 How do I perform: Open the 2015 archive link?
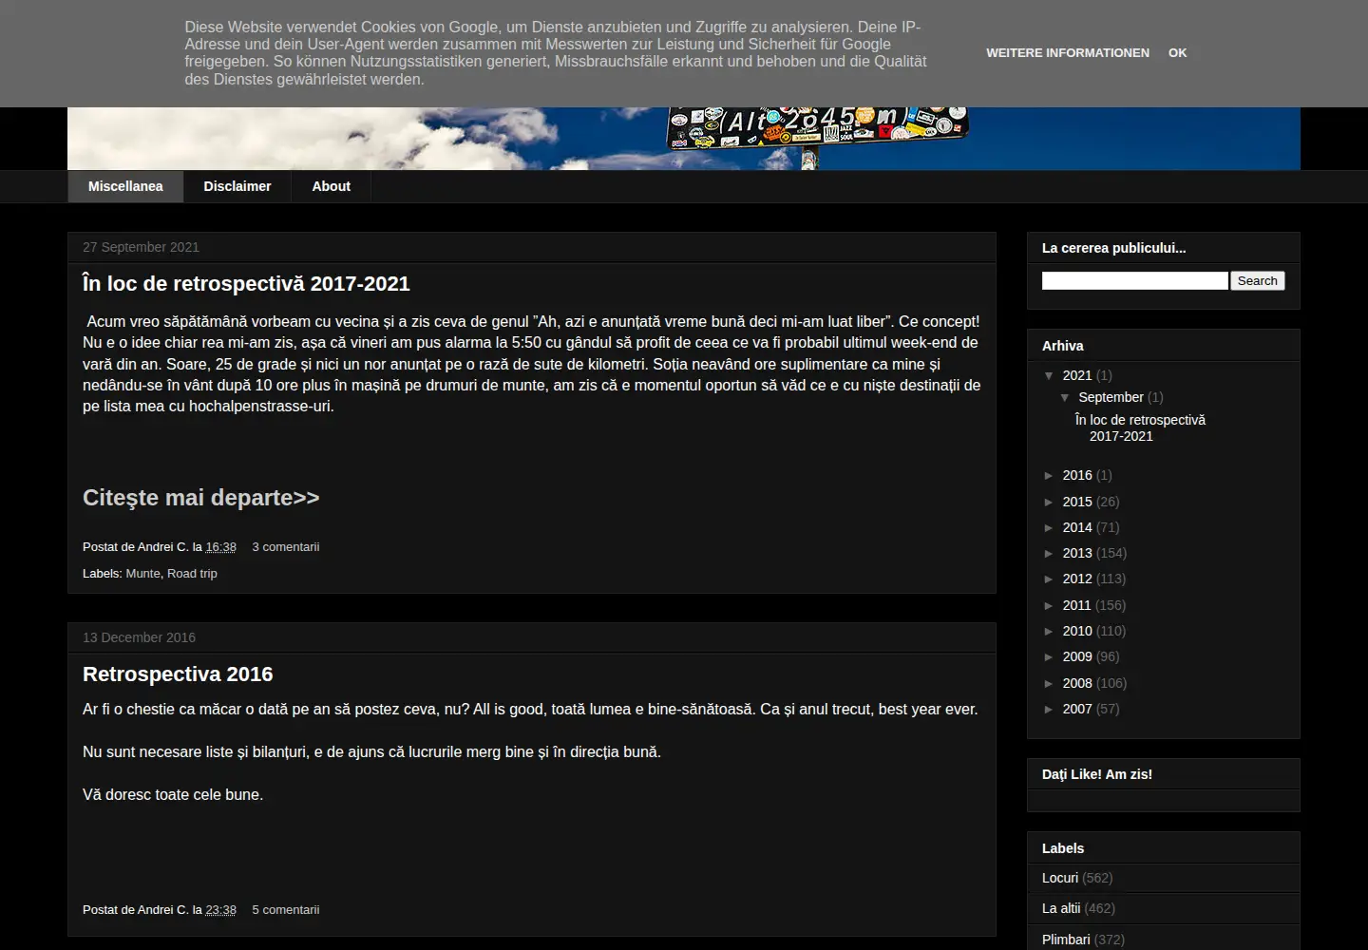click(x=1077, y=502)
